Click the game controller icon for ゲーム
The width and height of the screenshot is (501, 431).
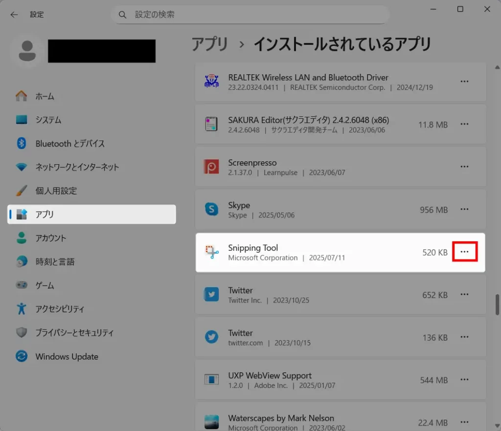click(22, 284)
